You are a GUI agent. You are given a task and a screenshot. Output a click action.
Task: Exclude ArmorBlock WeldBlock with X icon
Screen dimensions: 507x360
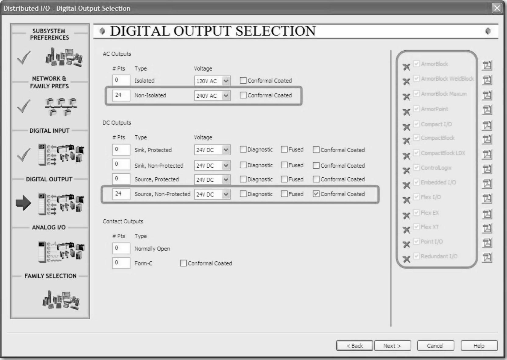pyautogui.click(x=406, y=82)
